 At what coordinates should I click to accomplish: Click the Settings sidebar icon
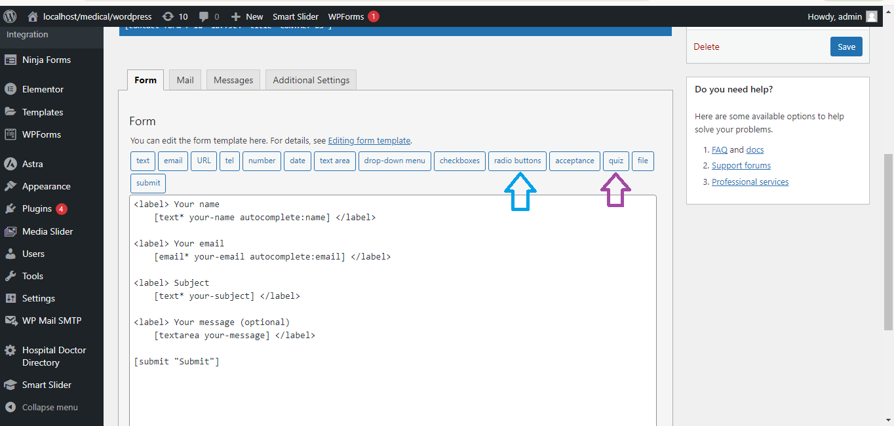pos(10,298)
